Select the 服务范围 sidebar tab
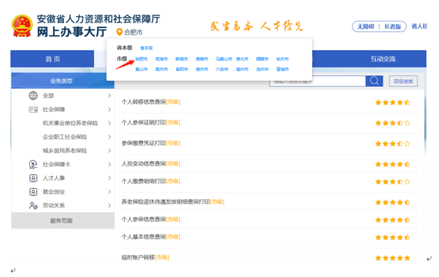This screenshot has width=439, height=277. [63, 221]
